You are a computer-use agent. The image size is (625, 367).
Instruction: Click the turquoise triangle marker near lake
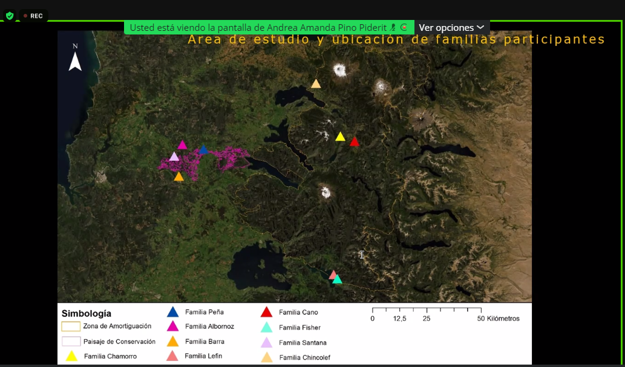click(x=338, y=280)
